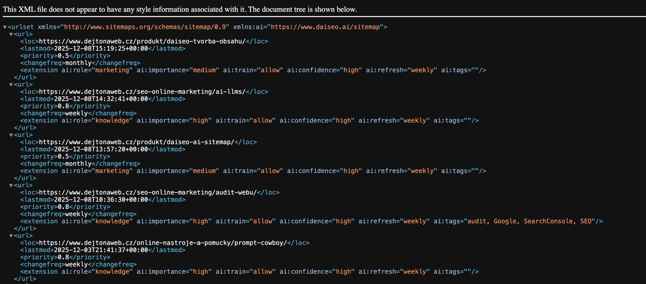Click the daiseo.ai/sitemap namespace value

325,27
